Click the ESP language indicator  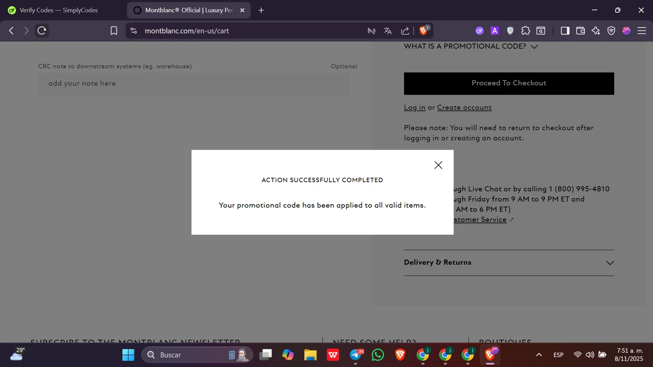coord(559,355)
